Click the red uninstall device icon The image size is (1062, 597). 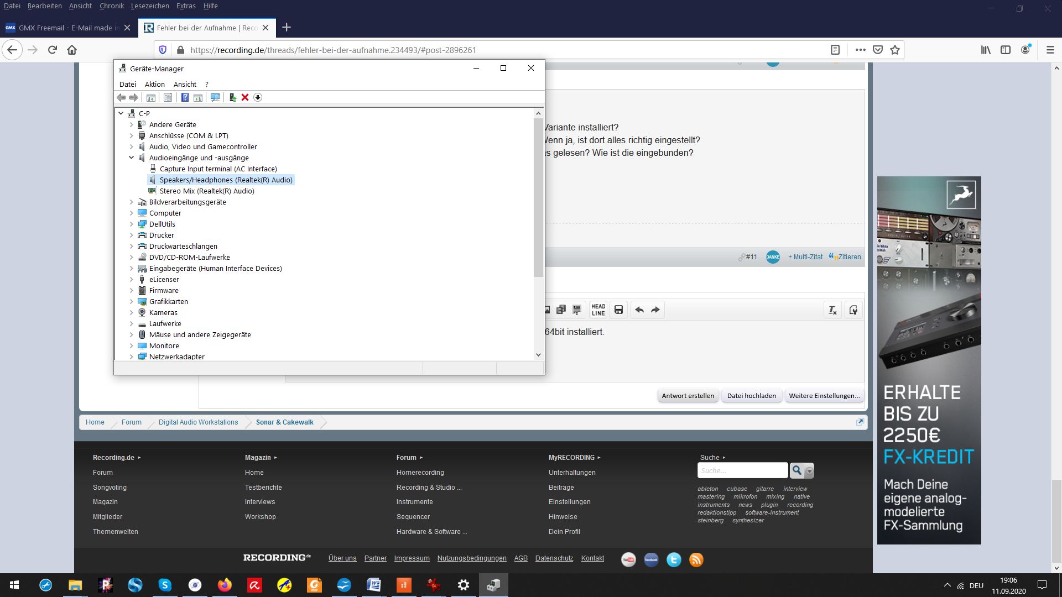tap(245, 97)
